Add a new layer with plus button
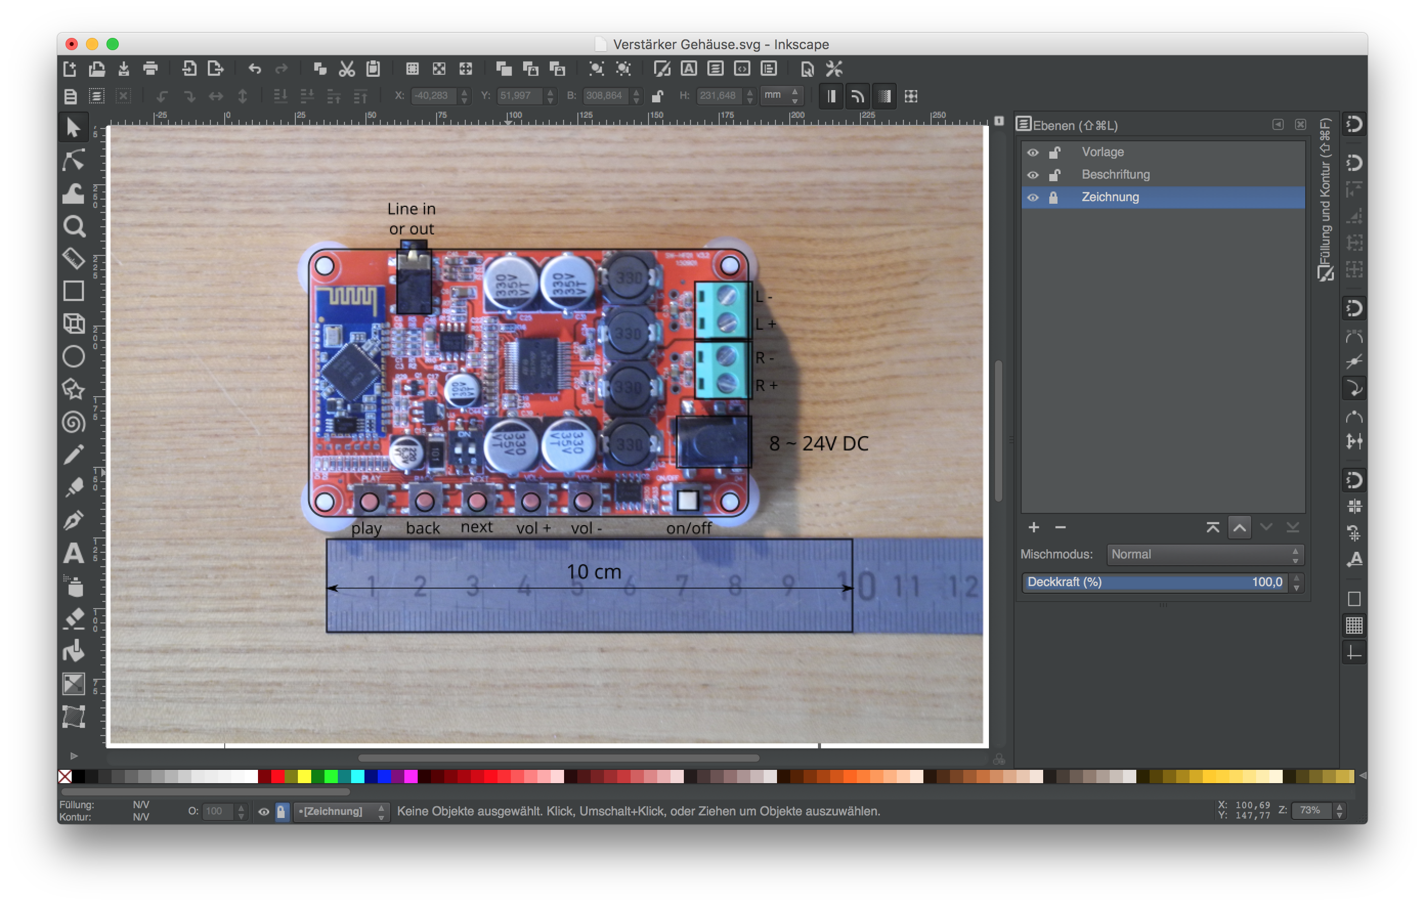 [1033, 527]
